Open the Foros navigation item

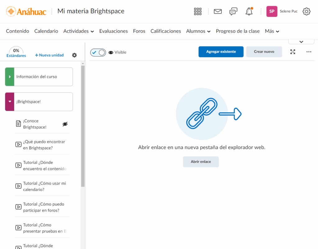139,31
